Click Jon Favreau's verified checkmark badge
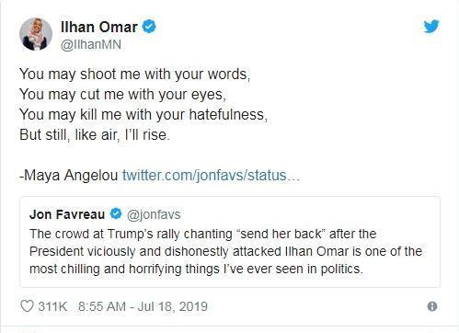This screenshot has width=459, height=333. tap(116, 213)
